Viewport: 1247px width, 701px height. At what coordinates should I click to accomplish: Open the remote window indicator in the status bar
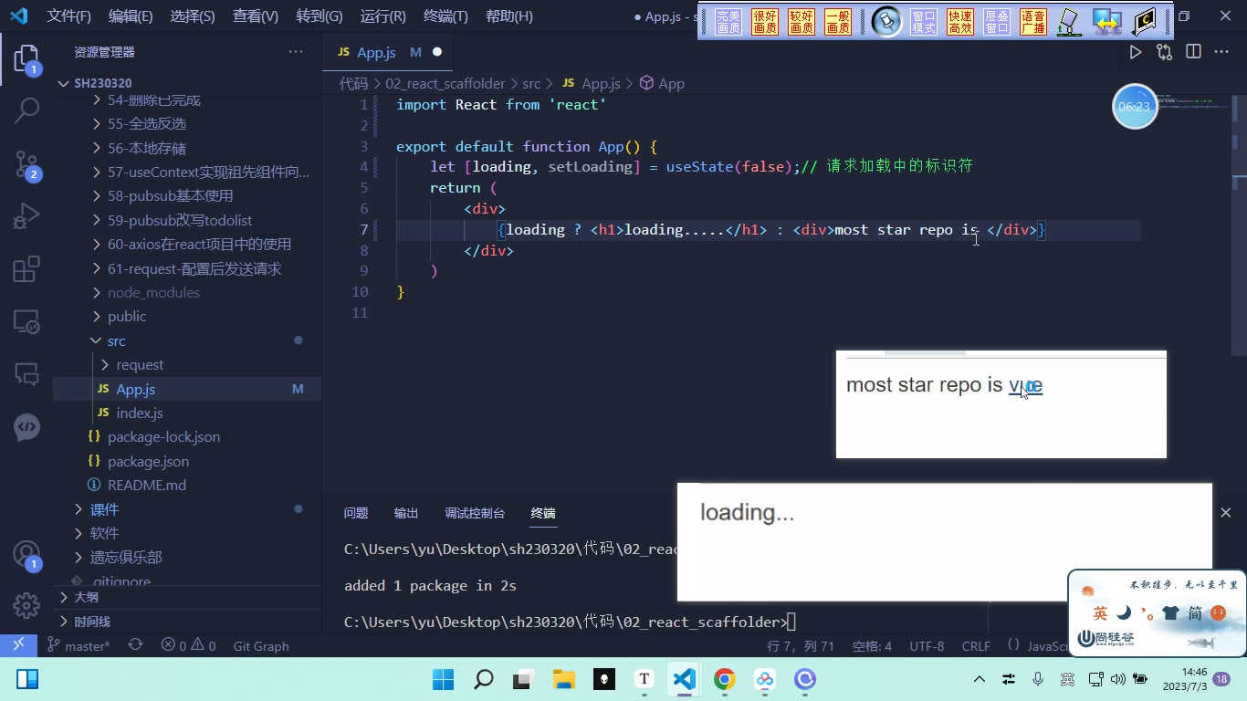point(18,645)
